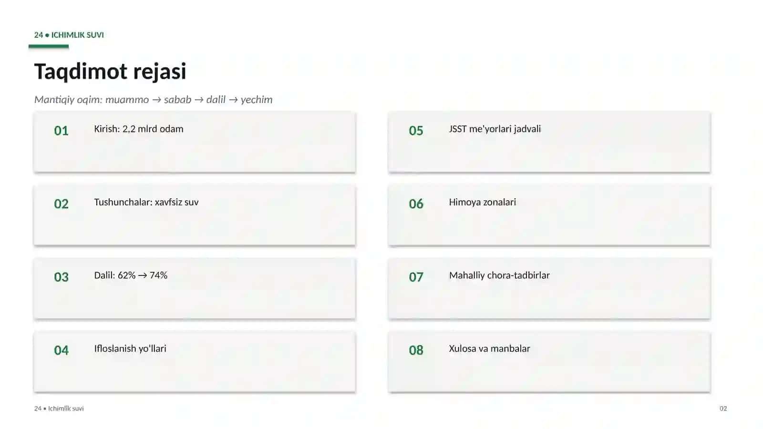Click the Taqdimot rejasi slide title
The width and height of the screenshot is (763, 429).
(110, 71)
